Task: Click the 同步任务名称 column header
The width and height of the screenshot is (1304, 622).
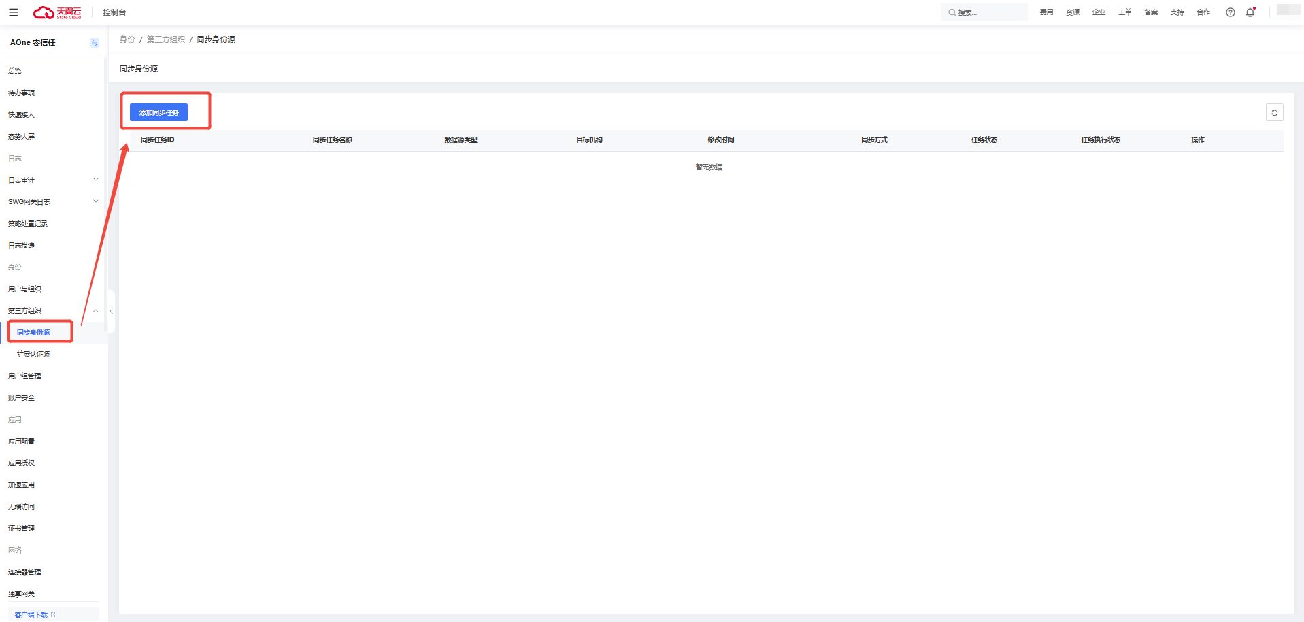Action: click(x=333, y=140)
